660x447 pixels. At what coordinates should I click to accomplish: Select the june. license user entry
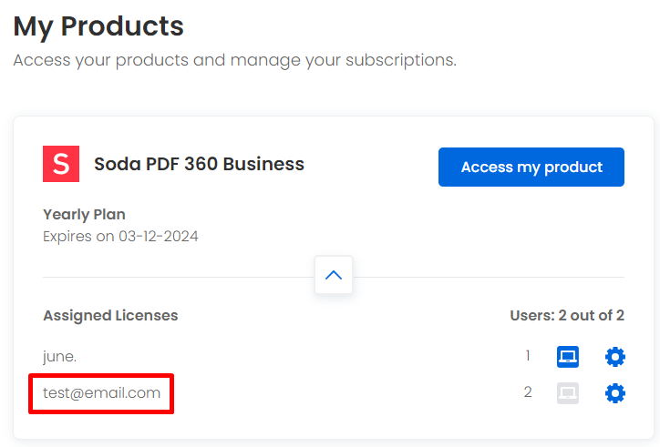[x=59, y=357]
